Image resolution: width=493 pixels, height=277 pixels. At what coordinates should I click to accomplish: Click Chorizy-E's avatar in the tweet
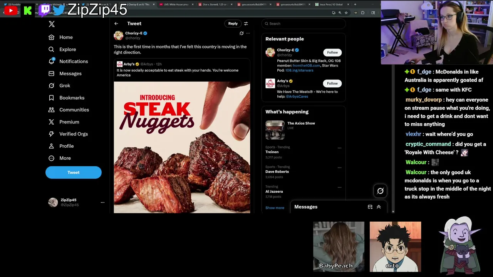[118, 35]
